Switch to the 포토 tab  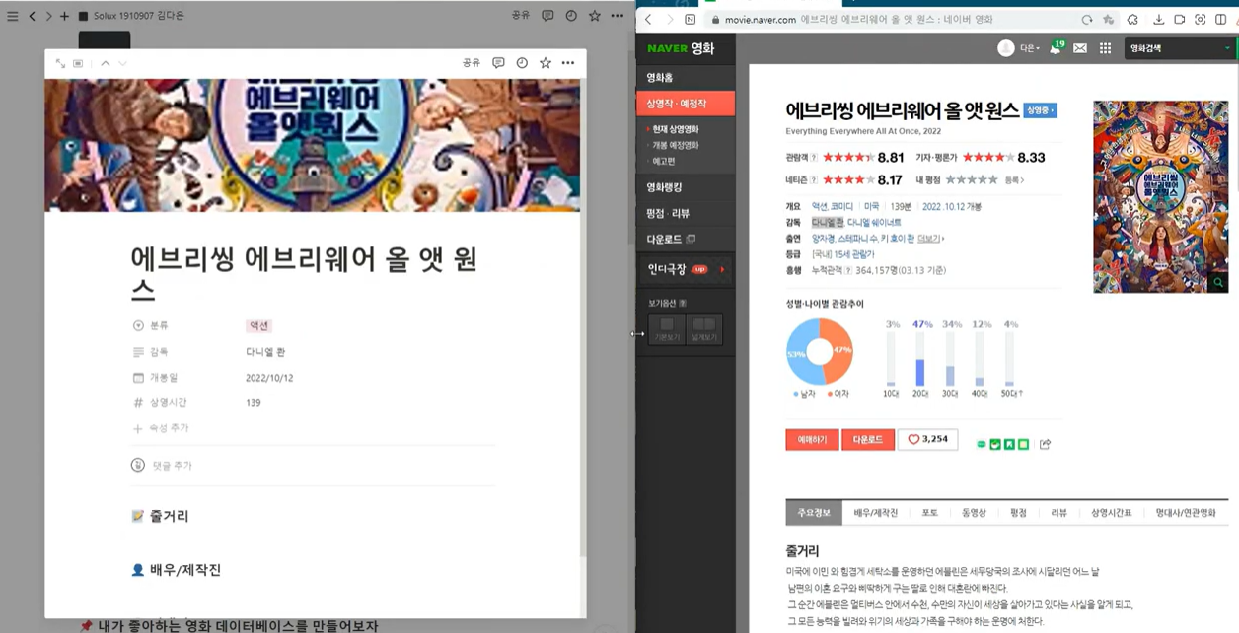(x=929, y=513)
